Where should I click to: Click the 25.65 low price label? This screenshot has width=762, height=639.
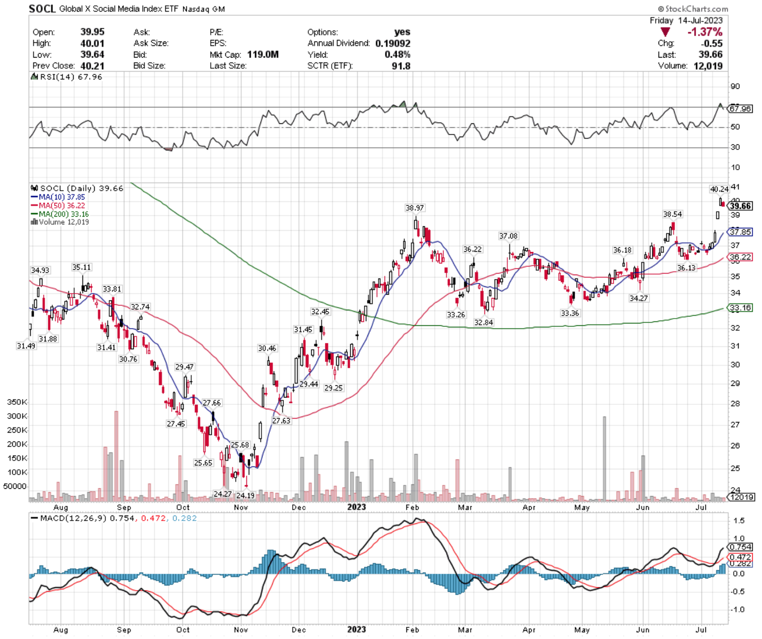tap(203, 462)
